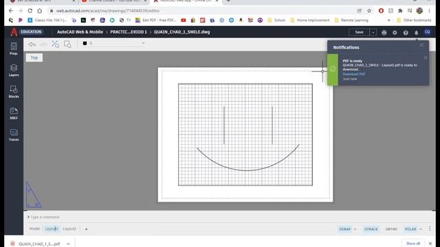Open the status bar more options dots
Image resolution: width=440 pixels, height=247 pixels.
click(430, 228)
